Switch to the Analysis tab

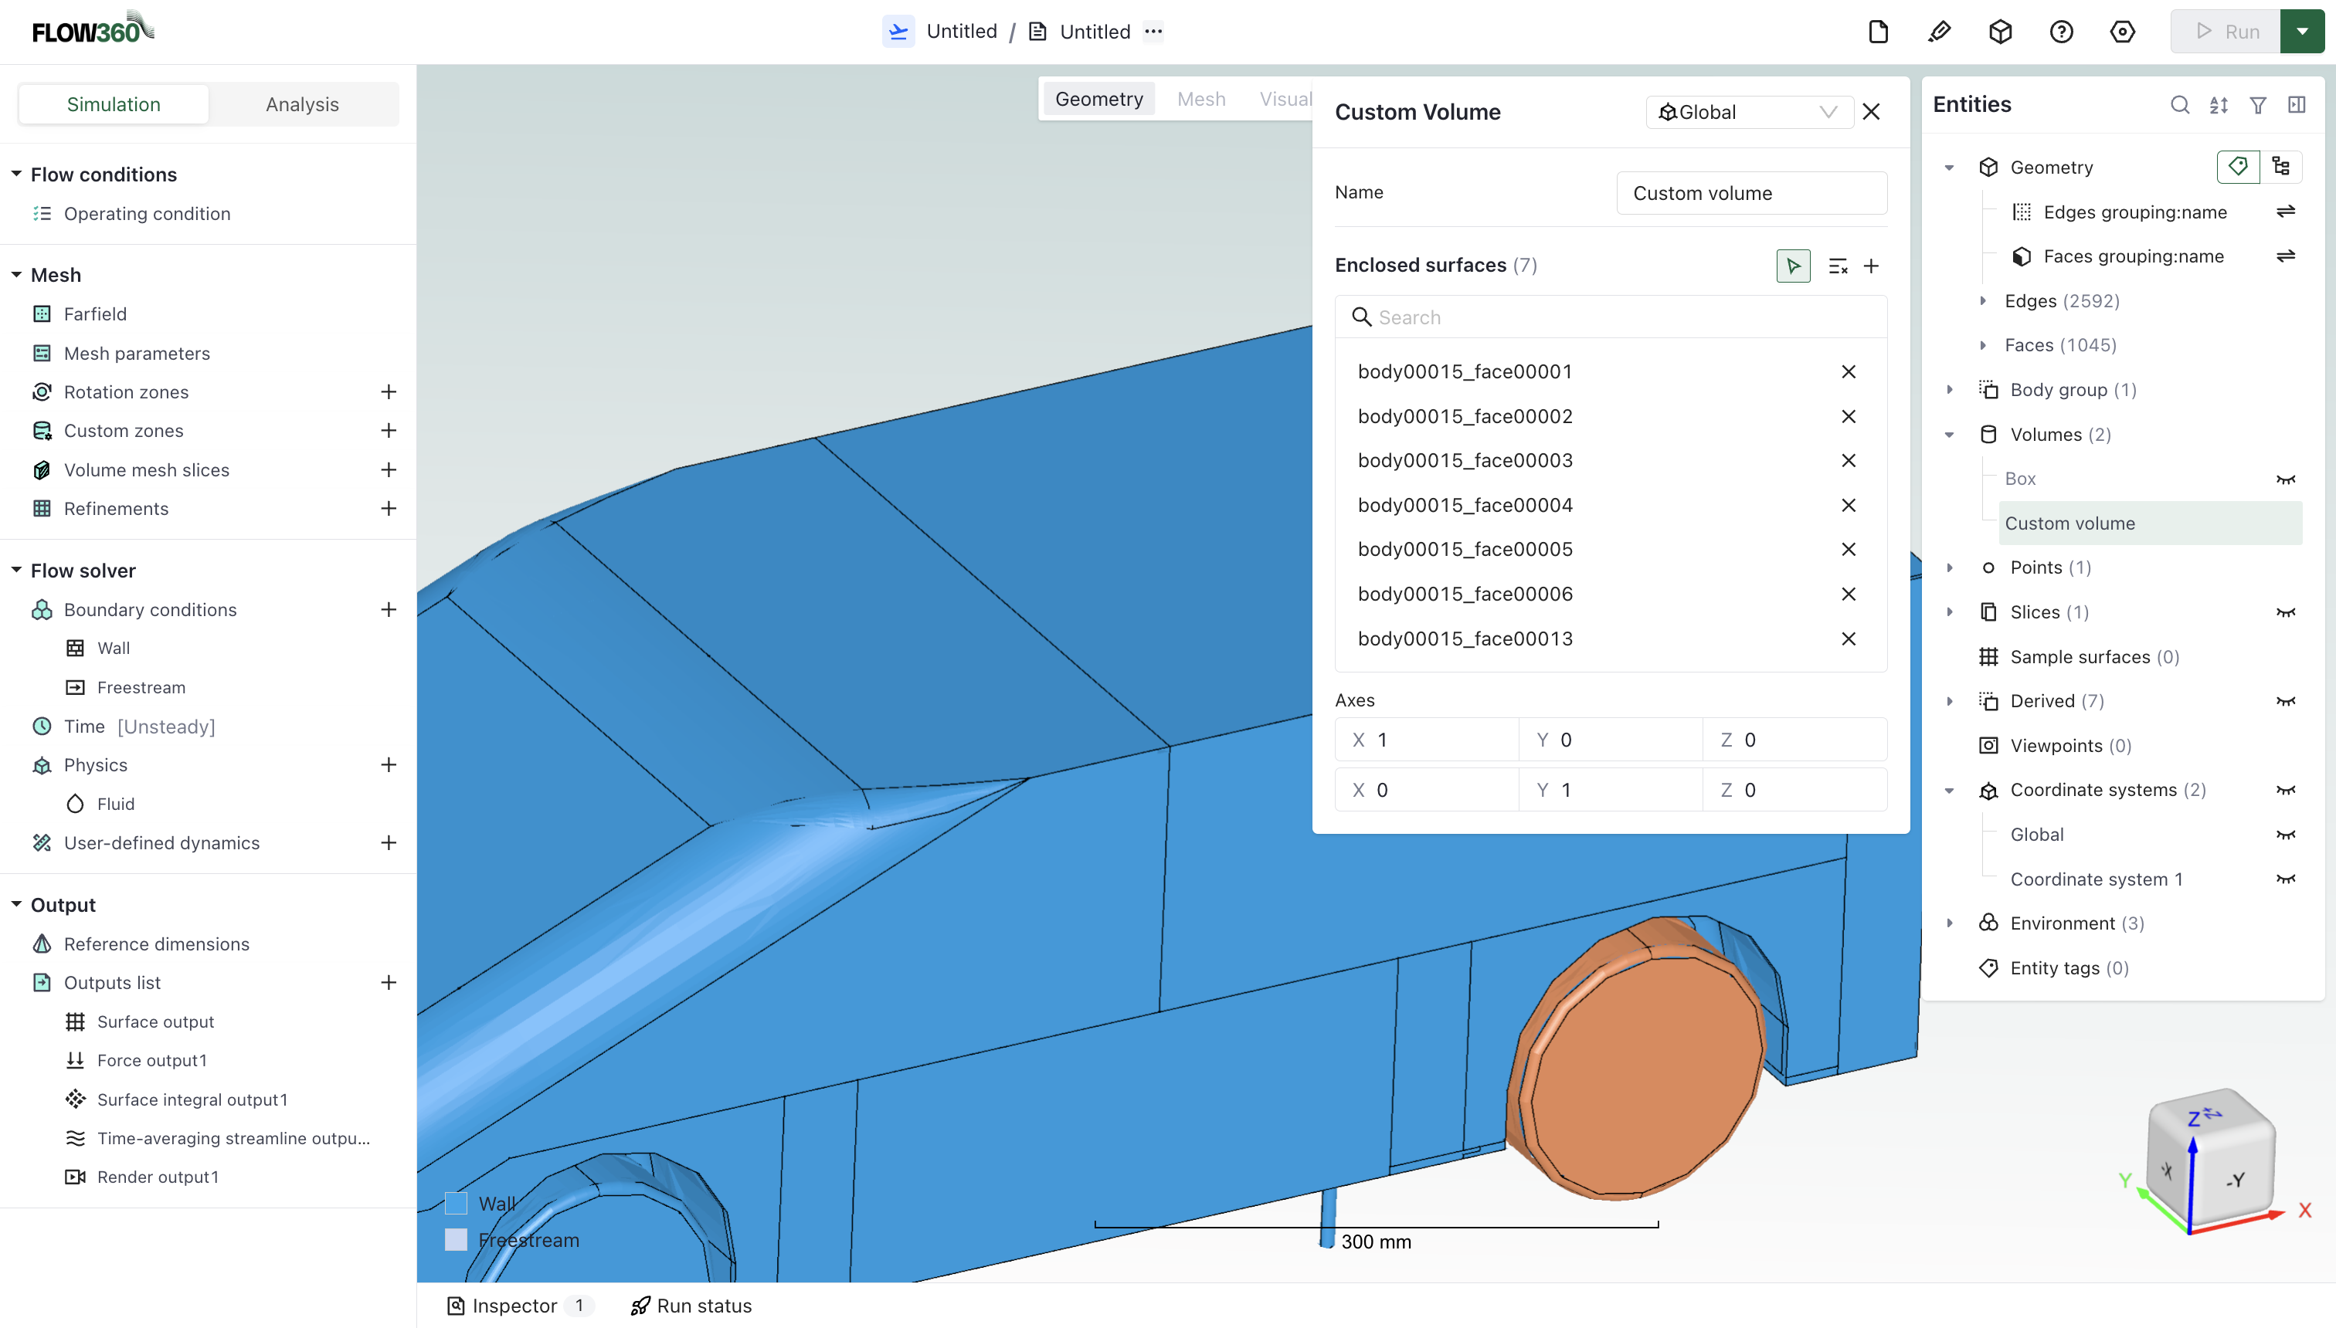(x=302, y=103)
